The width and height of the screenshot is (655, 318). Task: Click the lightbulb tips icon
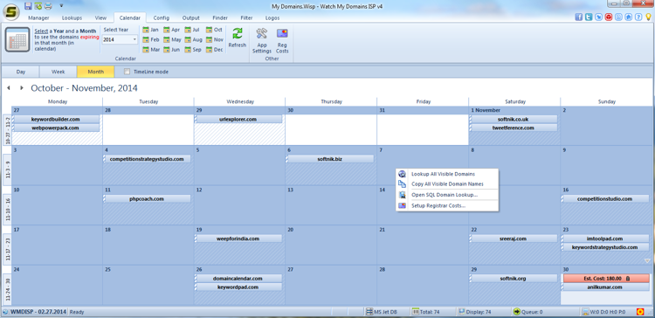coord(648,17)
